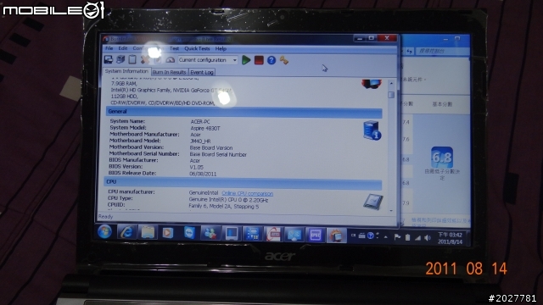Viewport: 543px width, 305px height.
Task: Open Windows Explorer folder on taskbar
Action: pos(148,233)
